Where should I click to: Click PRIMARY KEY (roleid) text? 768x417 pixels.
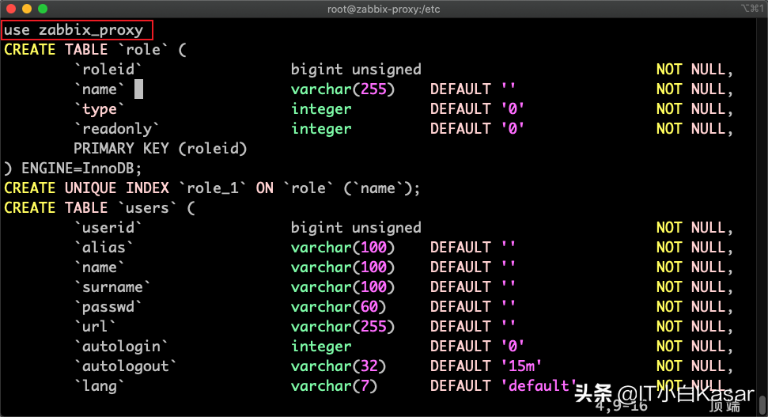click(160, 149)
